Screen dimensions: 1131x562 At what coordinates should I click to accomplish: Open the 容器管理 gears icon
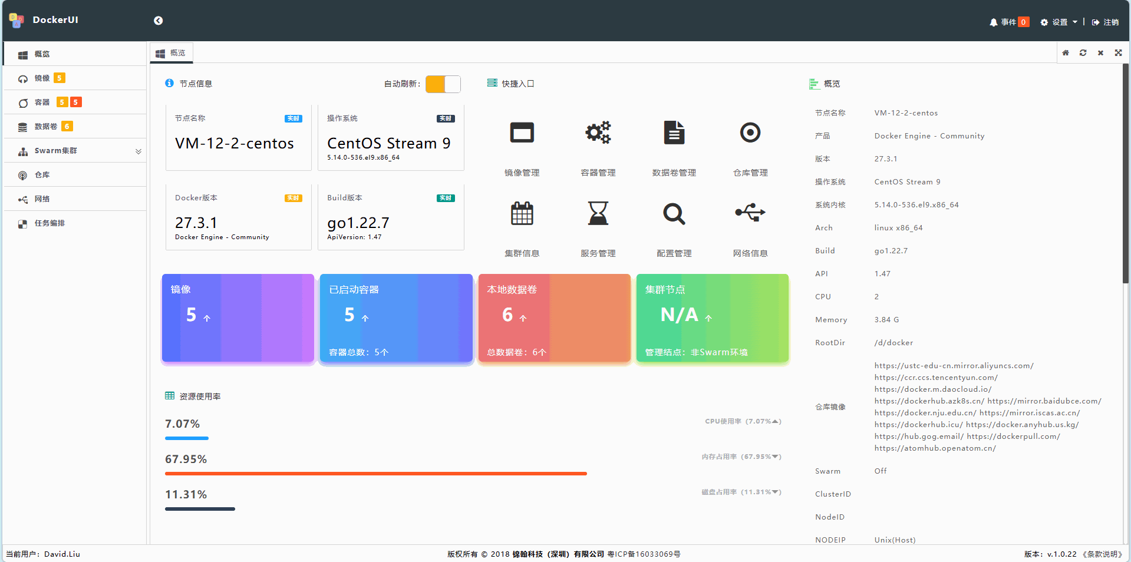(x=598, y=133)
